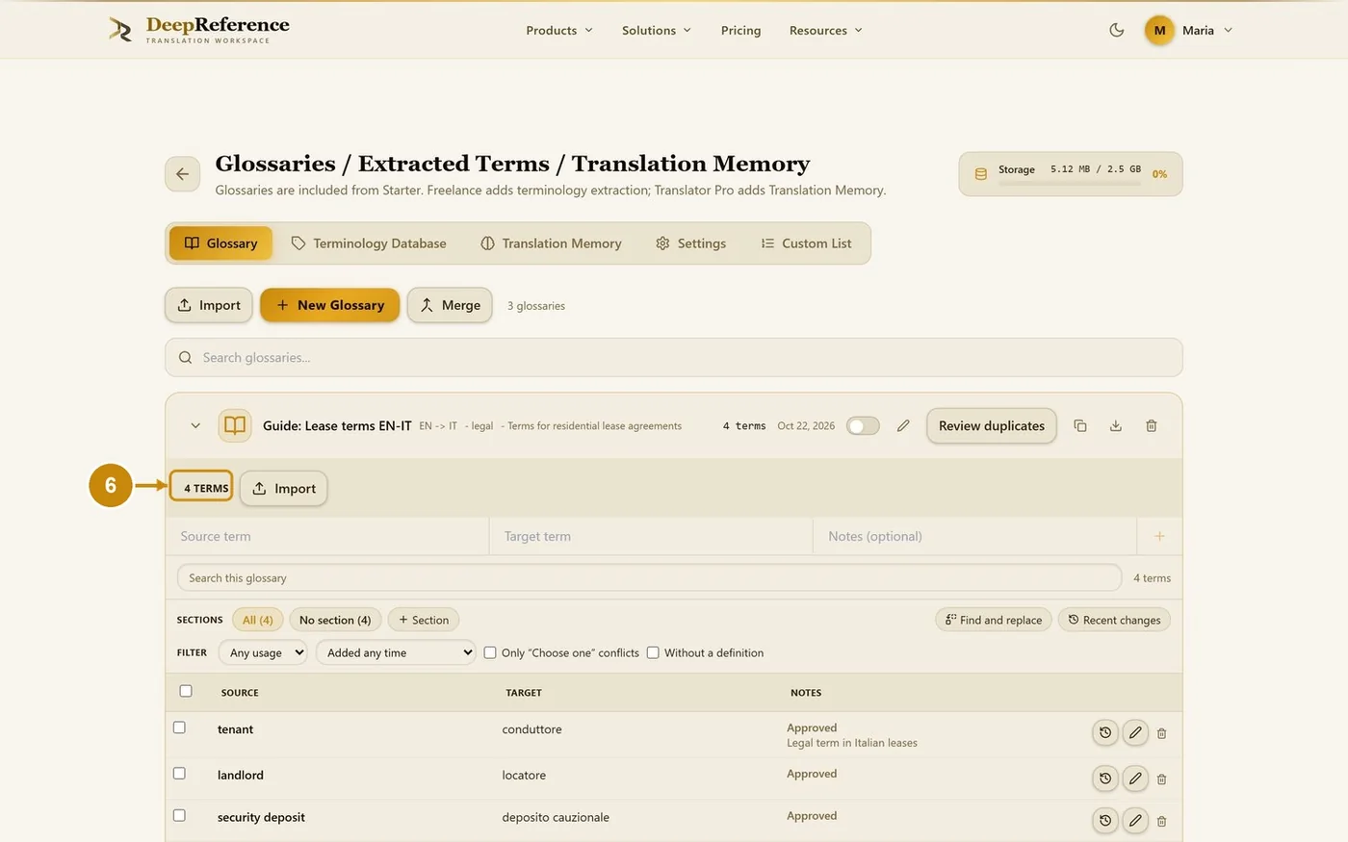Edit the tenant term
The width and height of the screenshot is (1348, 842).
[x=1135, y=733]
